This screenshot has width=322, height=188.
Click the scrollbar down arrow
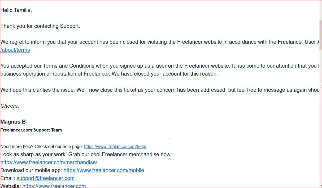[x=320, y=186]
